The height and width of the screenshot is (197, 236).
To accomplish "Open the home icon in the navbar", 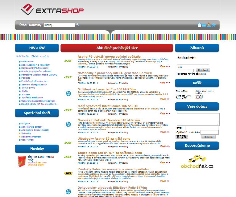I will (x=199, y=25).
